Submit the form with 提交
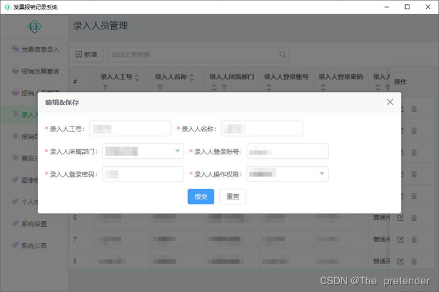439x292 pixels. tap(201, 197)
